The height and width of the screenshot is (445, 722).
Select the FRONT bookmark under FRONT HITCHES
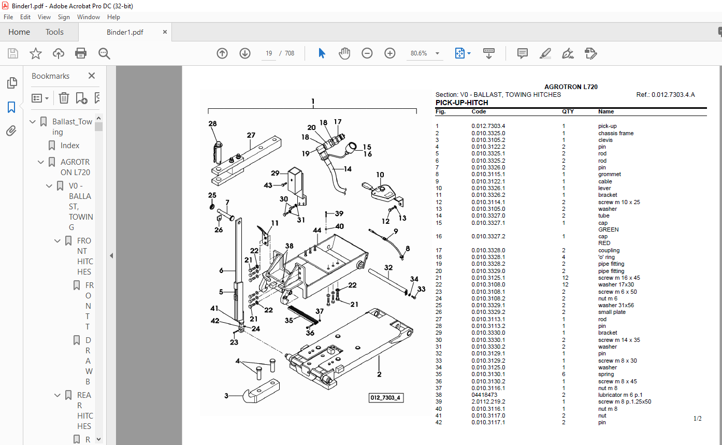(x=89, y=306)
